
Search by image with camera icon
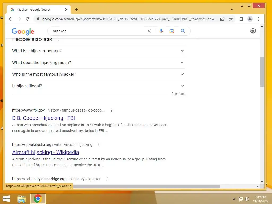[x=172, y=31]
